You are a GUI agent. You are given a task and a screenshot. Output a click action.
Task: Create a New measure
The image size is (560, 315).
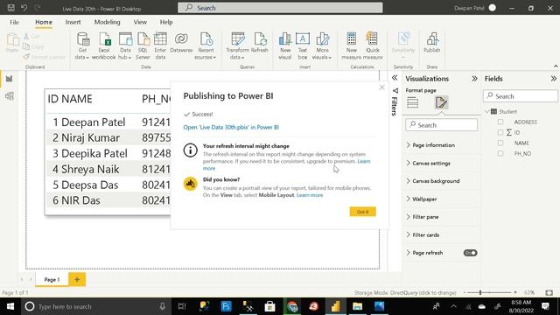[x=352, y=45]
